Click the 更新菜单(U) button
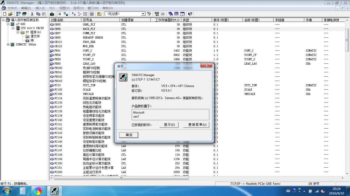 (196, 125)
